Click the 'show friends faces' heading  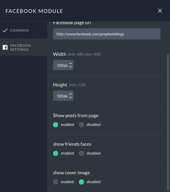(x=72, y=144)
